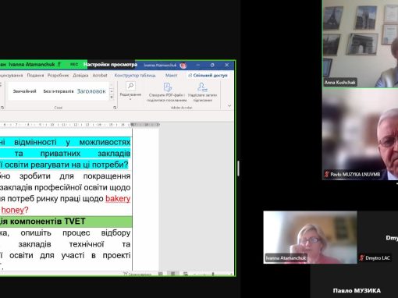The width and height of the screenshot is (398, 298).
Task: Open the Acrobat ribbon tab
Action: (100, 76)
